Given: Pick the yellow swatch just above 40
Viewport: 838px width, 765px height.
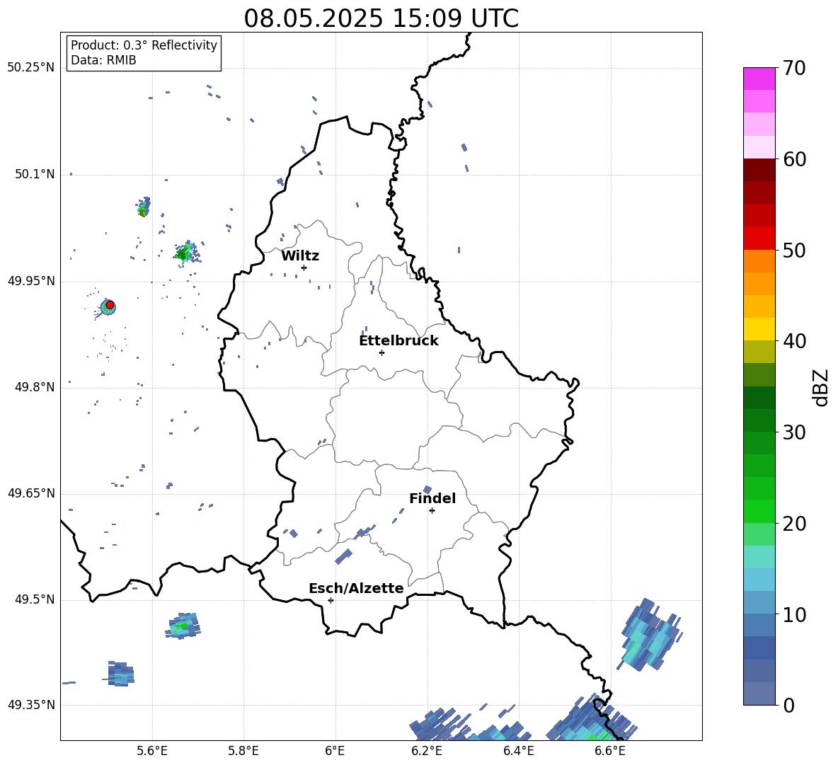Looking at the screenshot, I should [759, 329].
